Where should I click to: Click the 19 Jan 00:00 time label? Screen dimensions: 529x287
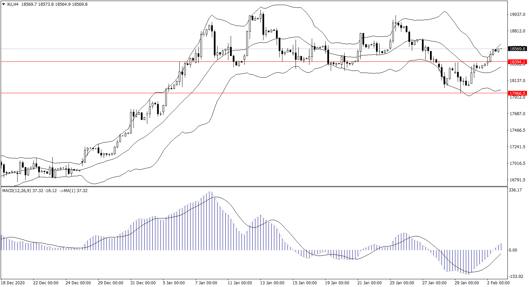336,283
